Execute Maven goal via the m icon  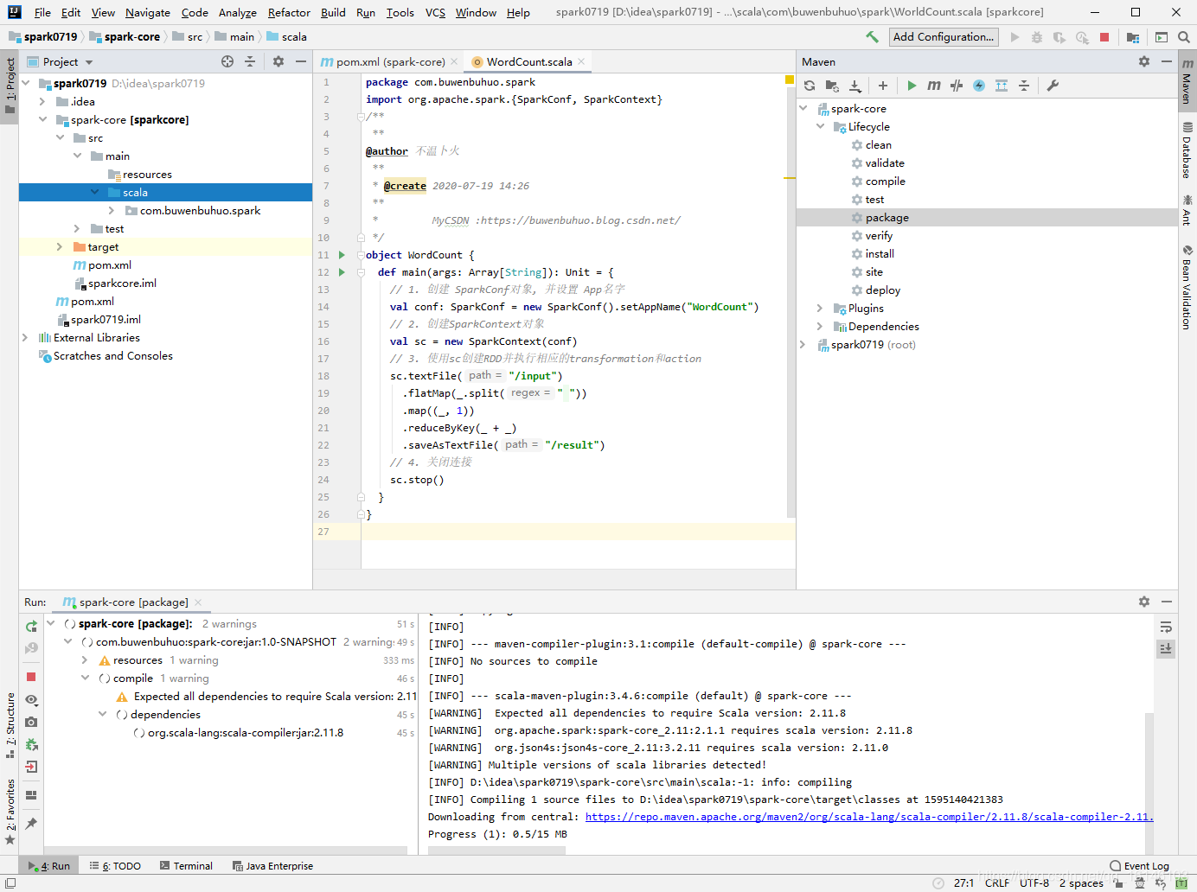coord(934,86)
